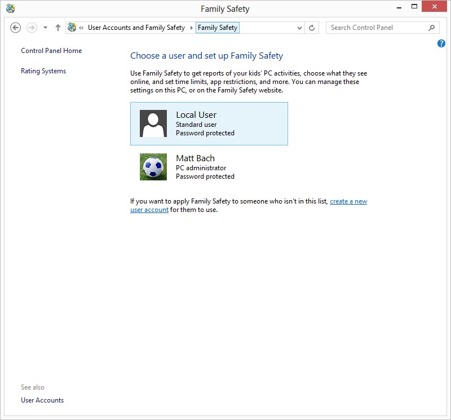Click the create a new user account link
This screenshot has height=420, width=451.
[348, 201]
